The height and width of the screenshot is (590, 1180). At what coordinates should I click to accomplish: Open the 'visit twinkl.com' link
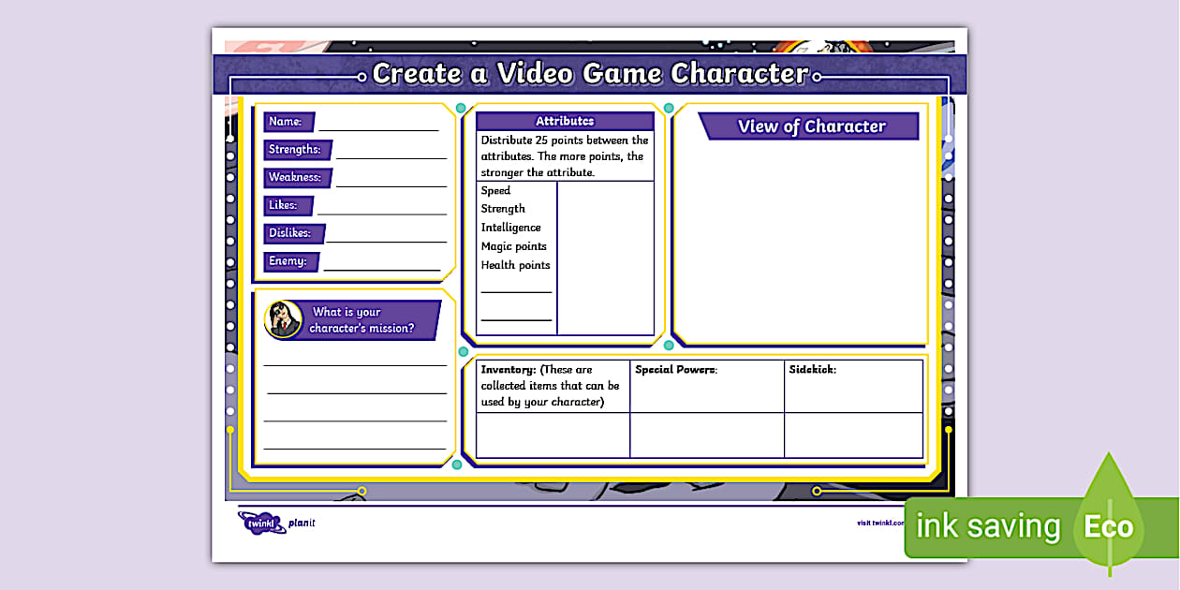(x=879, y=523)
